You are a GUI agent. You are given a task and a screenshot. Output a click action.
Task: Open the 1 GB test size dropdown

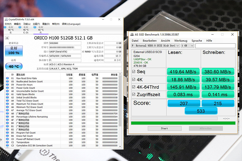(x=187, y=46)
